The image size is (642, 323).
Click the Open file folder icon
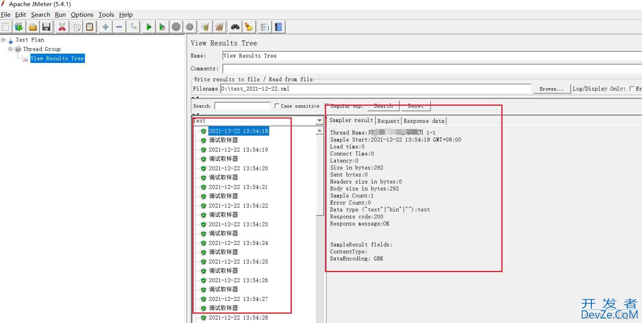point(33,27)
